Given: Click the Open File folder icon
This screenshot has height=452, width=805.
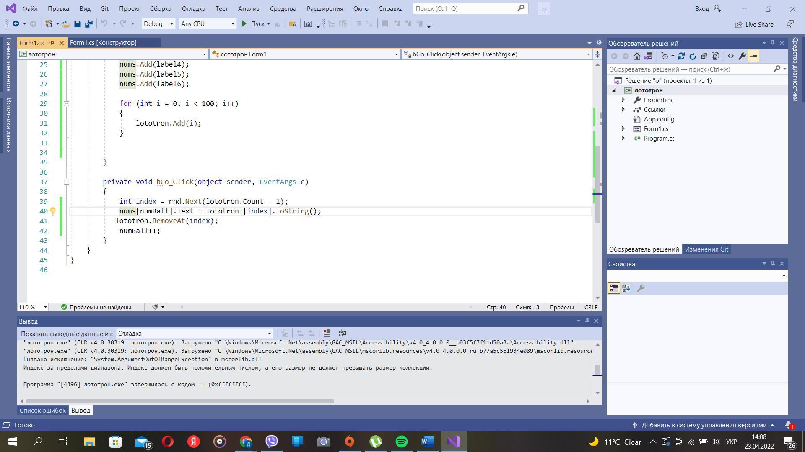Looking at the screenshot, I should (66, 24).
